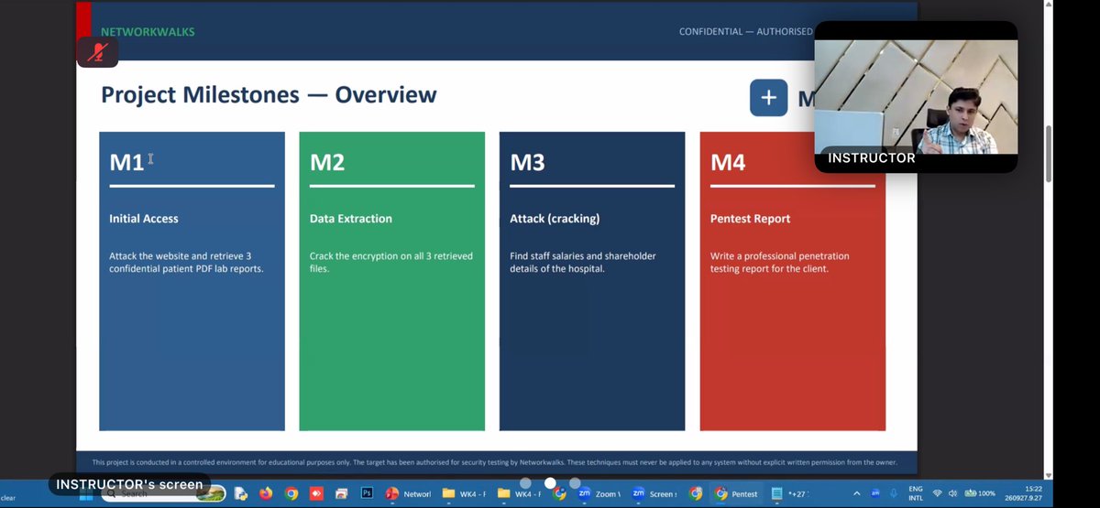Click the 'CONFIDENTIAL — AUTHORISED' header text
Viewport: 1100px width, 508px height.
(x=745, y=32)
